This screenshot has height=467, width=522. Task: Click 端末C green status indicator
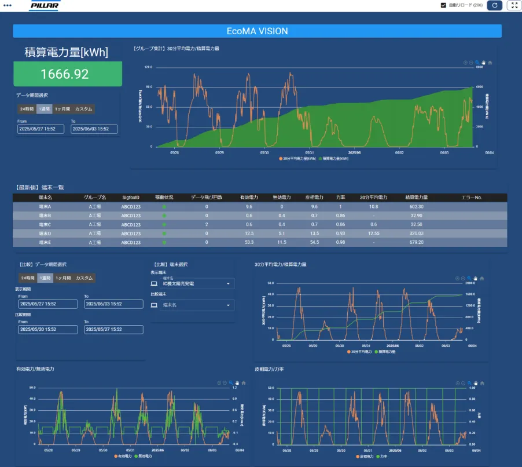164,225
